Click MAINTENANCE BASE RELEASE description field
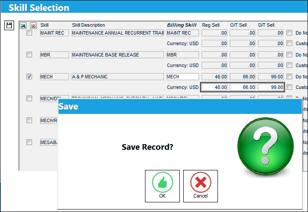This screenshot has height=212, width=308. (118, 55)
